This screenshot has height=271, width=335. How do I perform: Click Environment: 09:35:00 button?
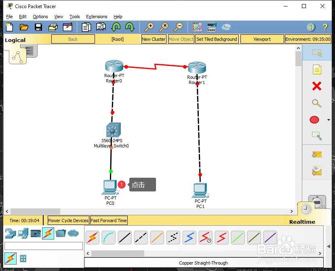tap(308, 39)
